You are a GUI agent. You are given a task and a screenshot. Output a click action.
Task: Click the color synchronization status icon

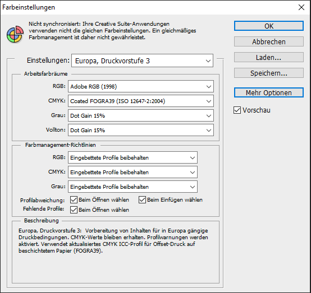(15, 34)
